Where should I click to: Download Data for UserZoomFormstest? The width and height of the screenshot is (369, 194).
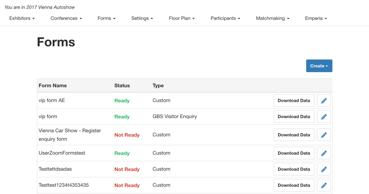click(294, 153)
